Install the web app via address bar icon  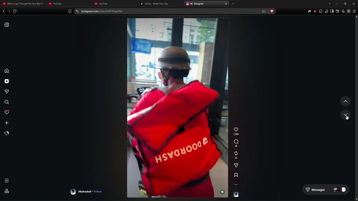[x=263, y=11]
